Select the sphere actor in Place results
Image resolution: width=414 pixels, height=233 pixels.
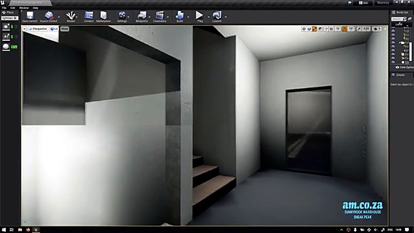tap(6, 47)
